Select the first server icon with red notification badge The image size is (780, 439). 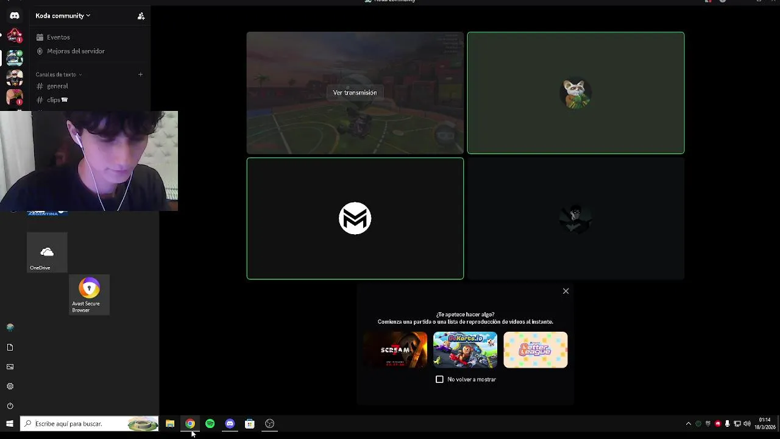tap(15, 37)
